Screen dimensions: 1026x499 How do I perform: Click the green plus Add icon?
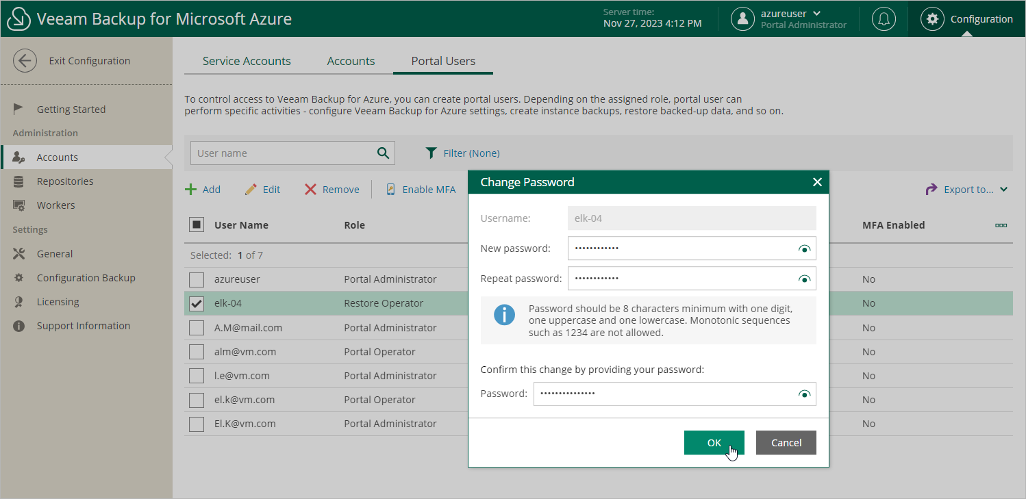click(x=191, y=190)
